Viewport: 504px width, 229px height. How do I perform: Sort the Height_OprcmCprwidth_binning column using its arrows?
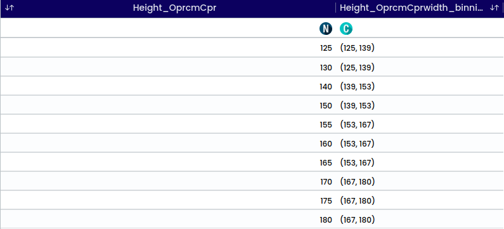point(494,8)
